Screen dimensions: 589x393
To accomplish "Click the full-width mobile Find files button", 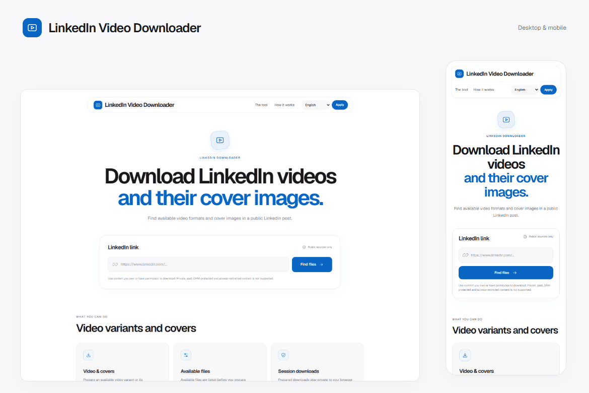I will coord(505,273).
